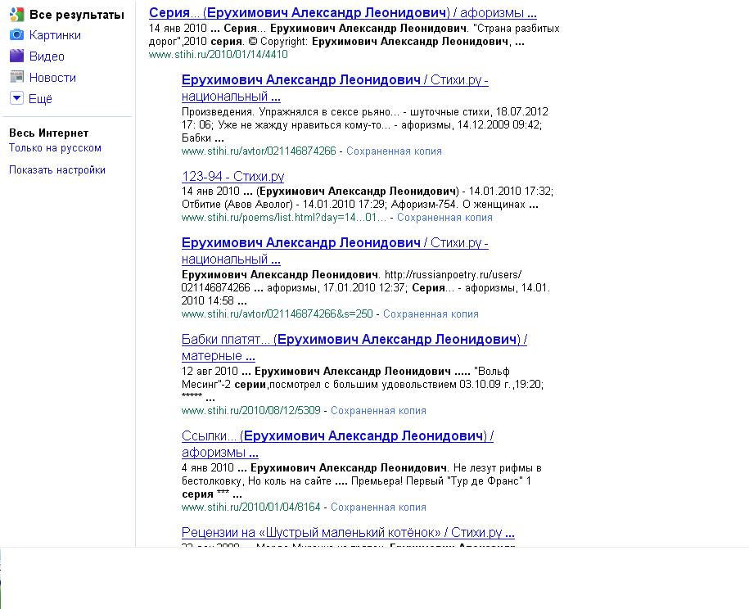Open Сохраненная копия for the Ссылки result
Screen dimensions: 749x609
(378, 508)
